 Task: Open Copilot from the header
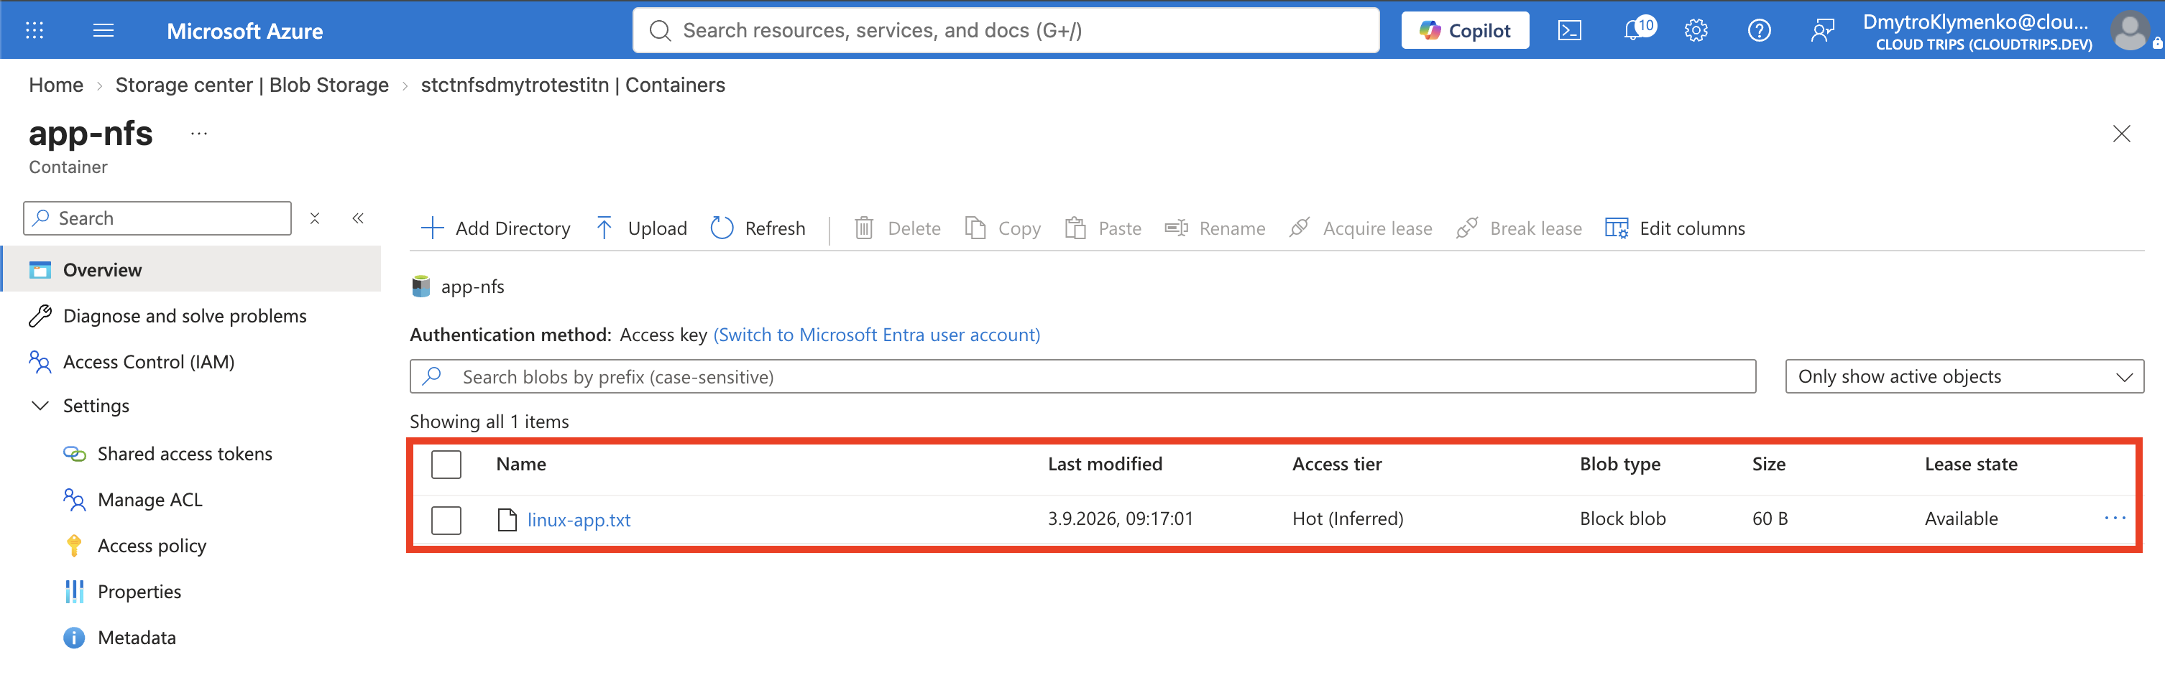click(1464, 30)
